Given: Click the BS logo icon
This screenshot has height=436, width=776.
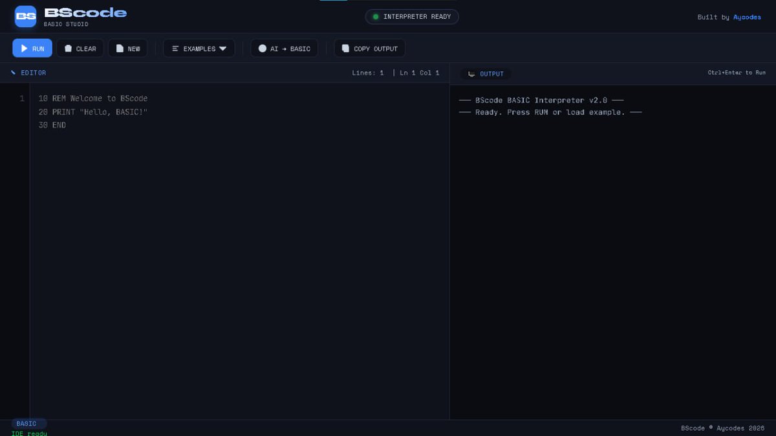Looking at the screenshot, I should click(26, 16).
